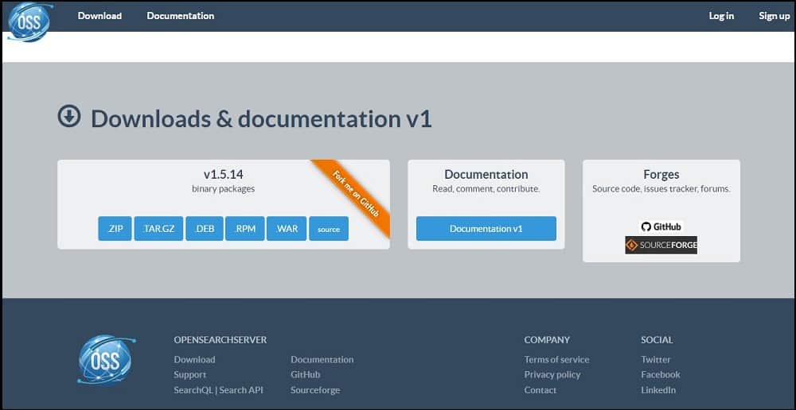Viewport: 796px width, 410px height.
Task: Open the Download menu in top navigation
Action: 99,16
